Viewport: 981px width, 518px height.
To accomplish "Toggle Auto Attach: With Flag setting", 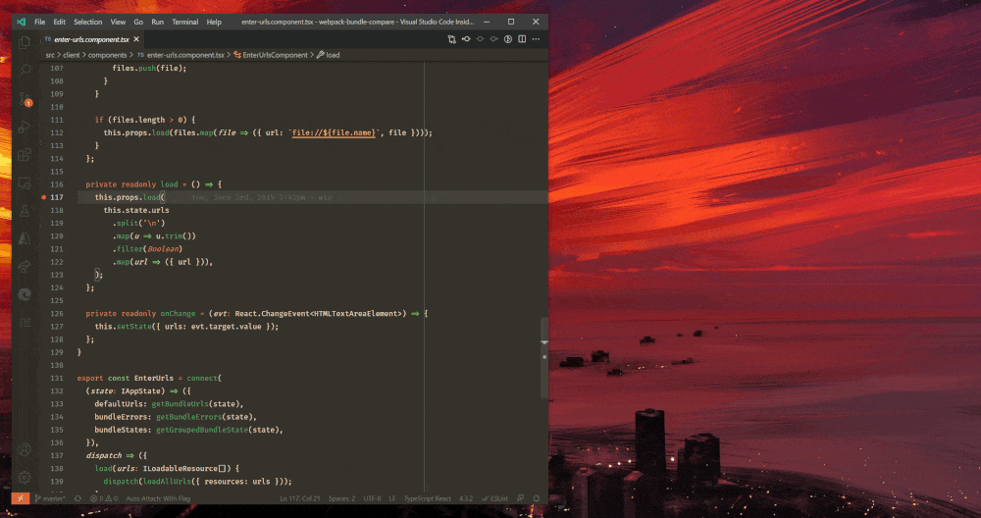I will 156,498.
